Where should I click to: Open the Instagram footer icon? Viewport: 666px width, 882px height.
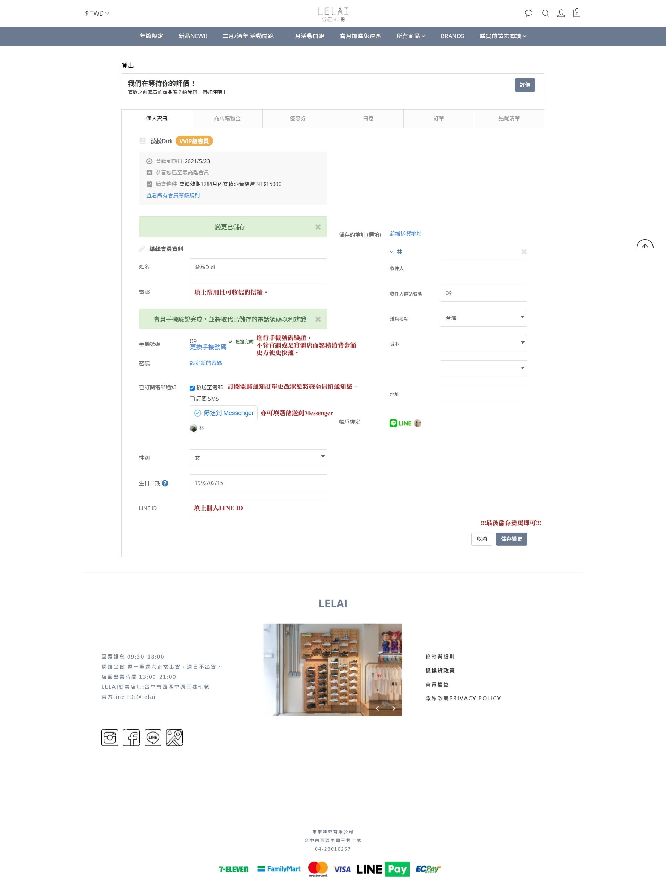pyautogui.click(x=110, y=737)
